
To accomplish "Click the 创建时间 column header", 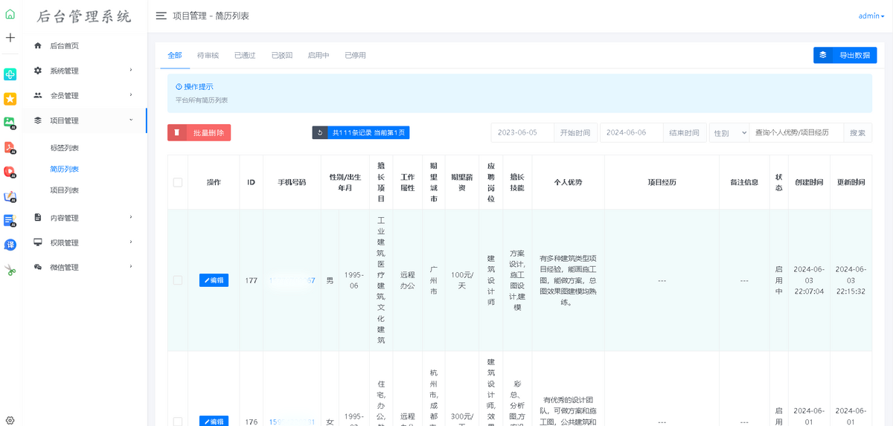I will pos(809,182).
